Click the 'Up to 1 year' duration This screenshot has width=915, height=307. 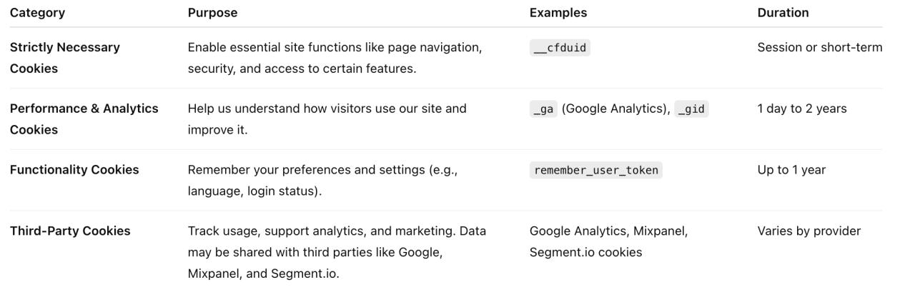(x=791, y=170)
